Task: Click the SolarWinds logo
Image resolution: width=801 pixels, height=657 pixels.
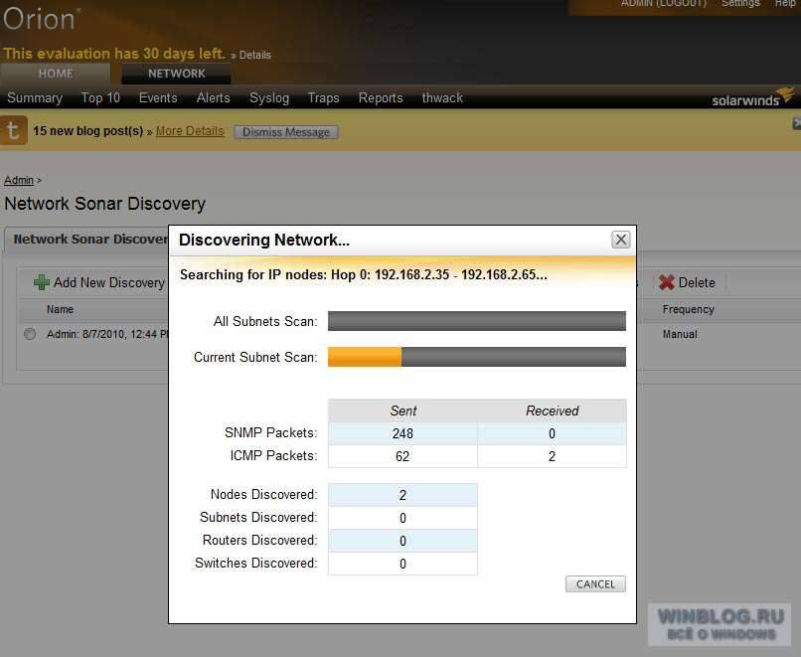Action: pyautogui.click(x=752, y=97)
